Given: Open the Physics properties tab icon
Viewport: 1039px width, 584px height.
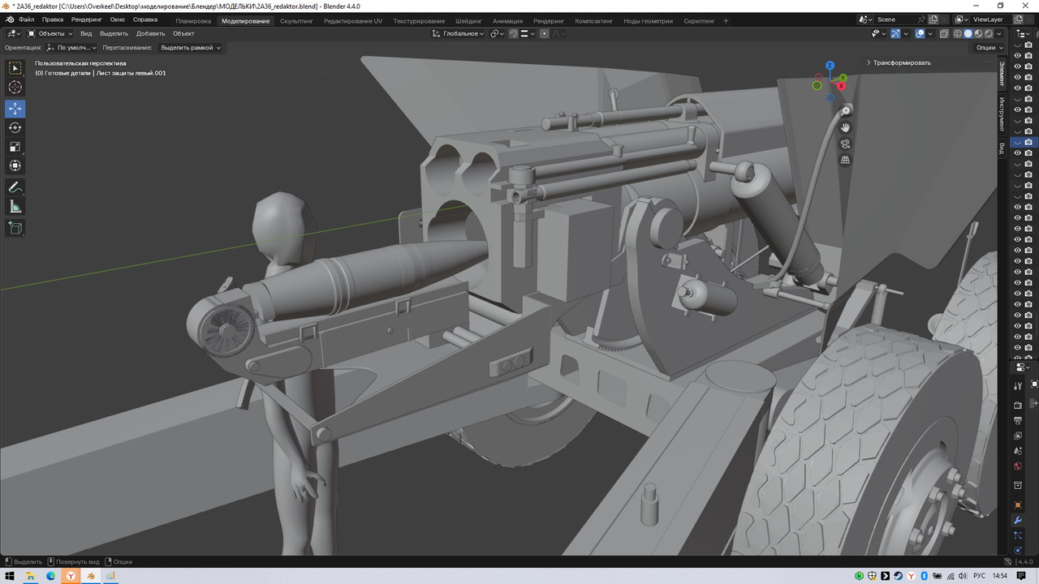Looking at the screenshot, I should 1018,551.
